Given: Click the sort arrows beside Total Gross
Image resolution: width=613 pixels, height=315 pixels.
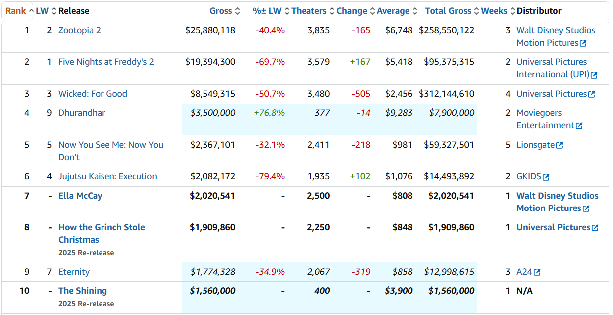Looking at the screenshot, I should (x=477, y=11).
